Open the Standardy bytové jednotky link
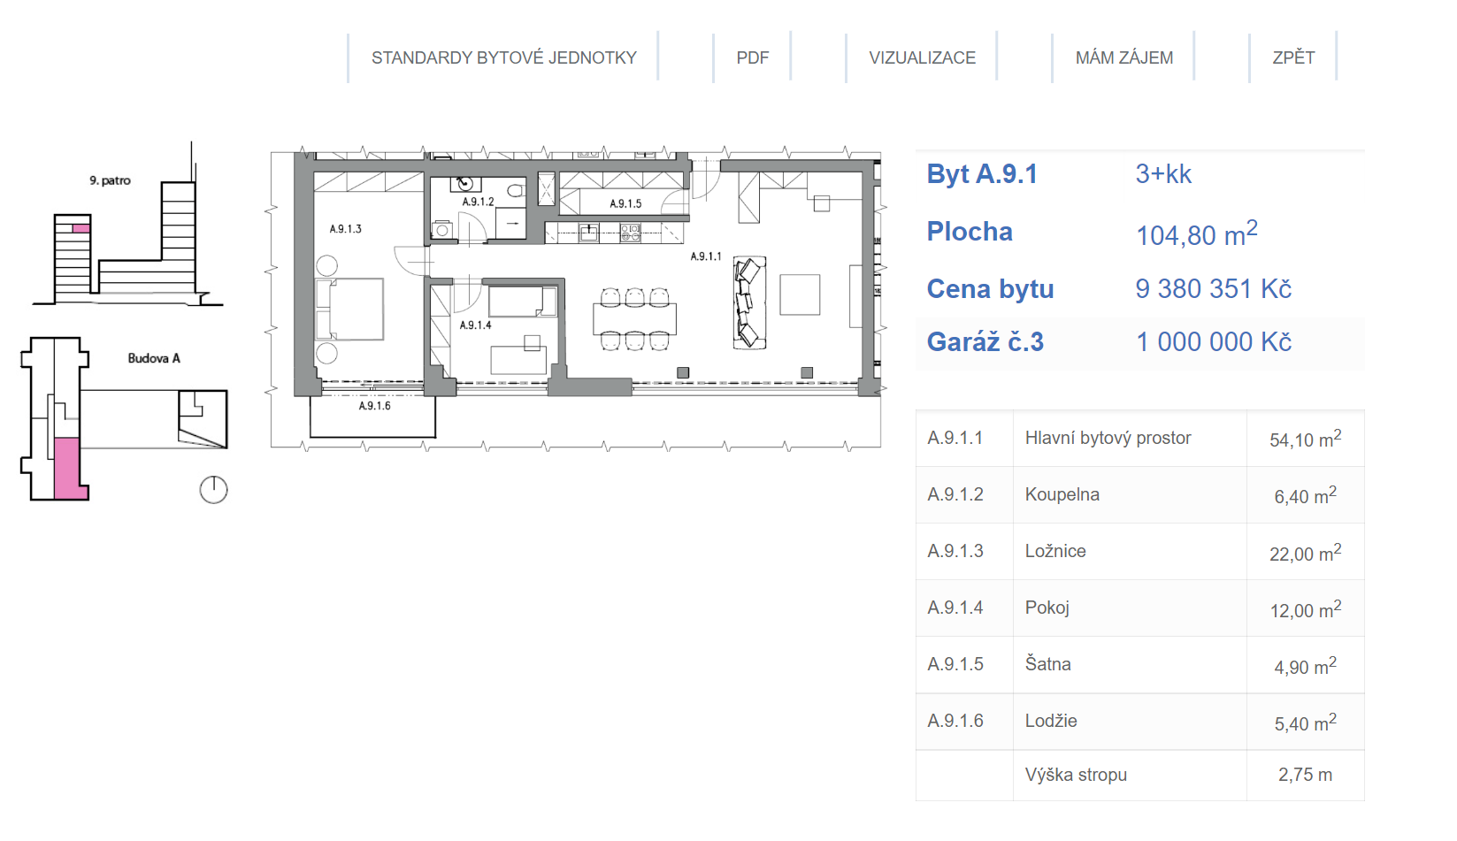1457x841 pixels. (x=503, y=57)
